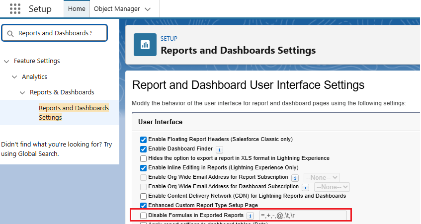
Task: Open the Object Manager dropdown arrow
Action: click(x=148, y=9)
